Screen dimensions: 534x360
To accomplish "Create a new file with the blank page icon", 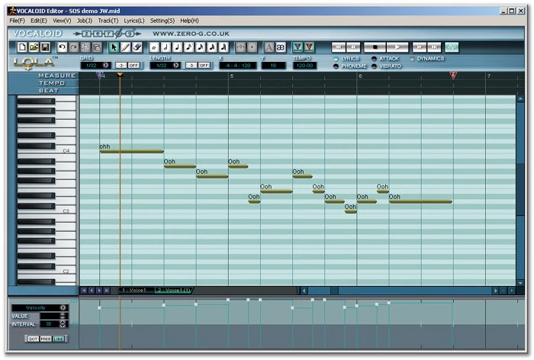I will click(x=22, y=47).
